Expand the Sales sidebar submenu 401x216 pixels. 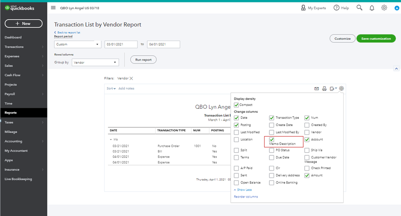[x=43, y=66]
